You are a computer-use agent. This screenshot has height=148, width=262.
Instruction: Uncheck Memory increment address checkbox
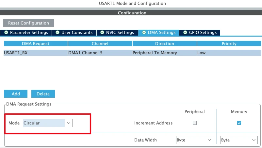click(239, 123)
